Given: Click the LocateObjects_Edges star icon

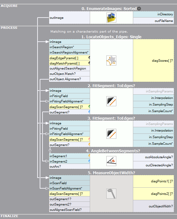Looking at the screenshot, I should (x=111, y=60).
